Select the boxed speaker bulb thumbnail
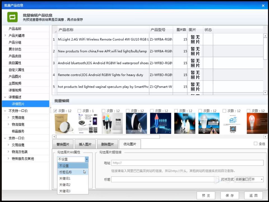This screenshot has height=202, width=269. (64, 123)
